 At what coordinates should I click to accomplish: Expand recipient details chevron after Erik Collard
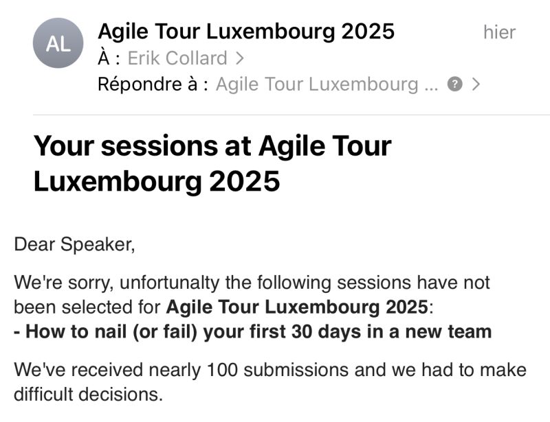pyautogui.click(x=240, y=58)
